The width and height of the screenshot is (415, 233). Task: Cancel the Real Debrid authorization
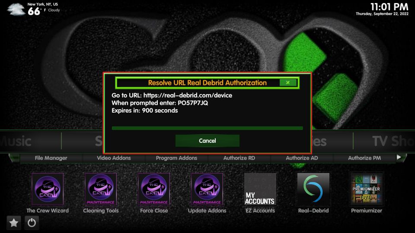[x=207, y=141]
